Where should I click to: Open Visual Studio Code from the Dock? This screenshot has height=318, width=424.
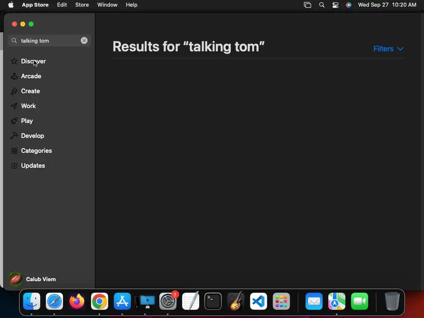pyautogui.click(x=258, y=301)
